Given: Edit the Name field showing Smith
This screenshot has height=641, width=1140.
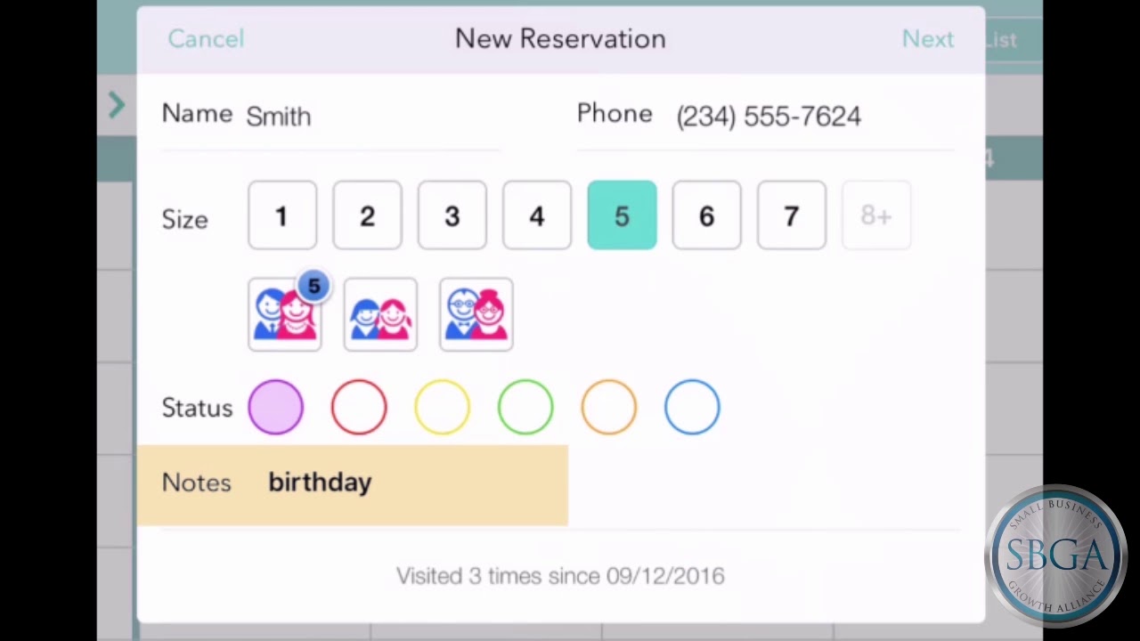Looking at the screenshot, I should coord(330,116).
